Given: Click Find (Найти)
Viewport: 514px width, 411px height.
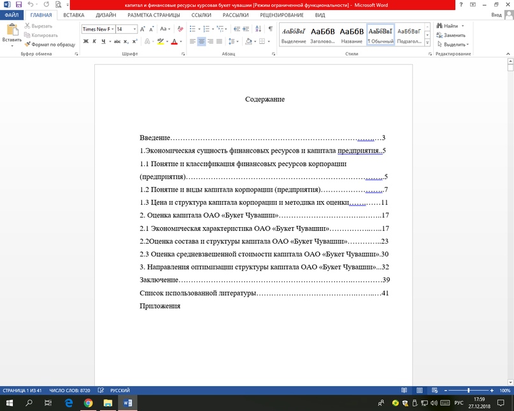Looking at the screenshot, I should 447,26.
